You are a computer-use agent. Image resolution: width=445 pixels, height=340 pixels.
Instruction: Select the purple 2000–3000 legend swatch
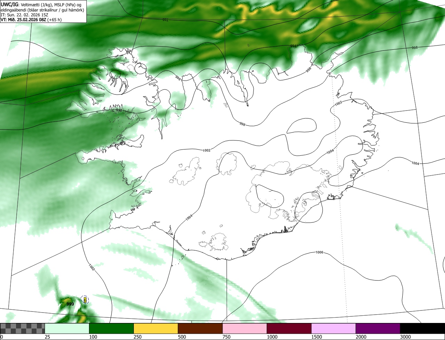[378, 329]
